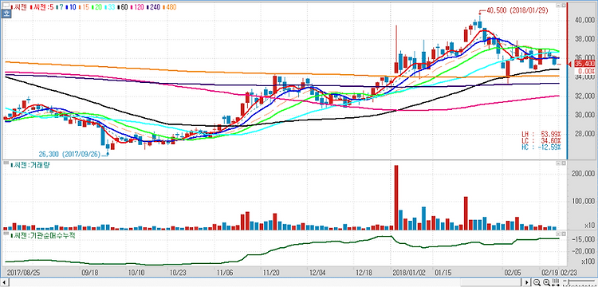
Task: Click the 11/20 date label
Action: pos(270,273)
